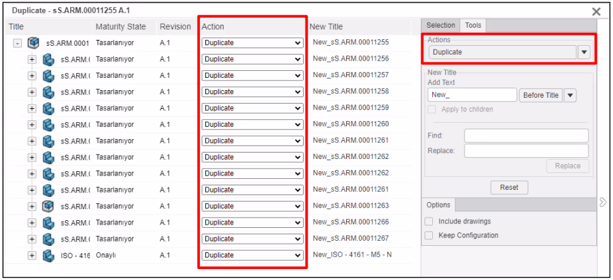Expand the tree node for New_sS.ARM.00011258

click(32, 92)
